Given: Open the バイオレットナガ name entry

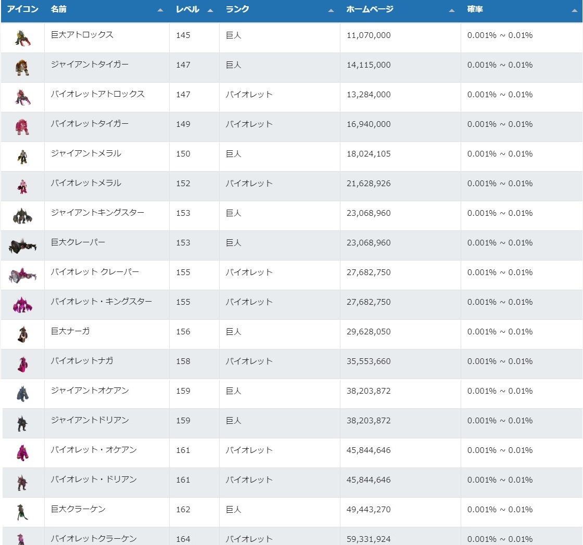Looking at the screenshot, I should click(82, 361).
